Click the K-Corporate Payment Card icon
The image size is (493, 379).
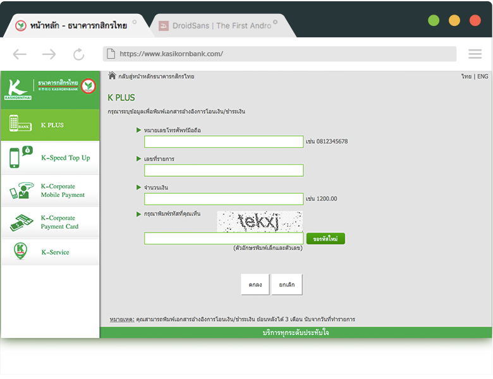click(x=20, y=222)
